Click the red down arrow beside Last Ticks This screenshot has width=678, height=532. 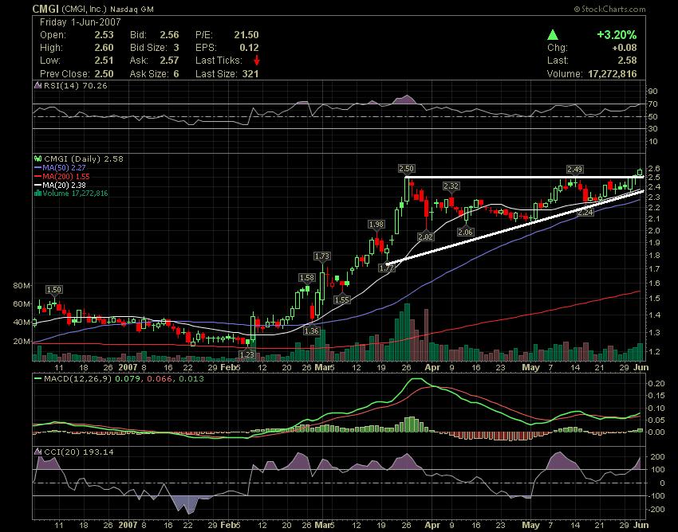tap(257, 60)
